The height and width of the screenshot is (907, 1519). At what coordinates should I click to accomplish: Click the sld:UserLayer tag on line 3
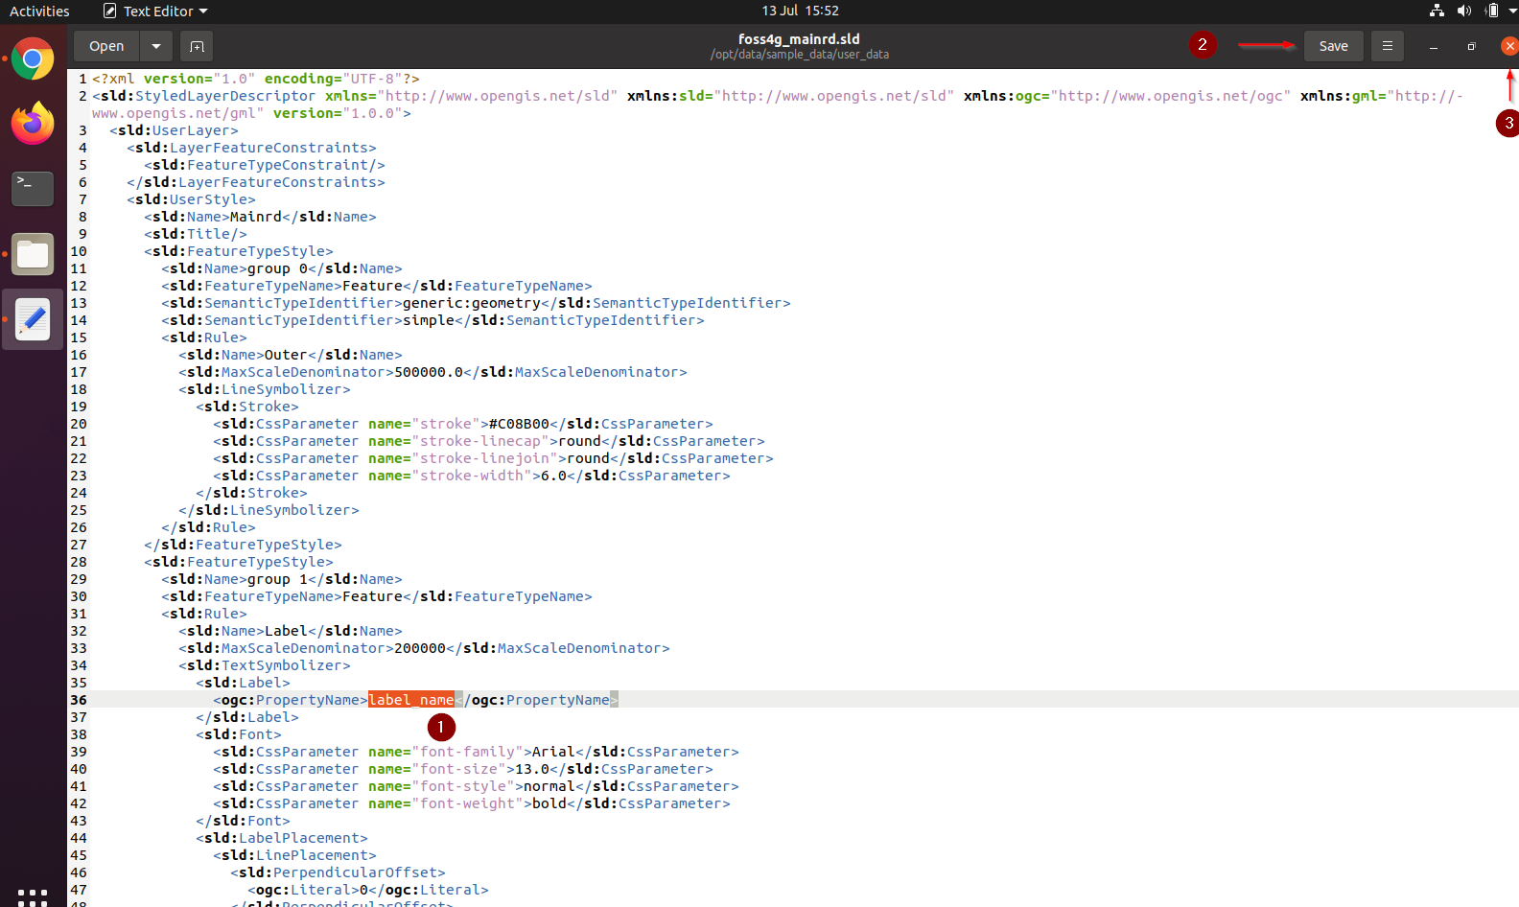click(174, 130)
